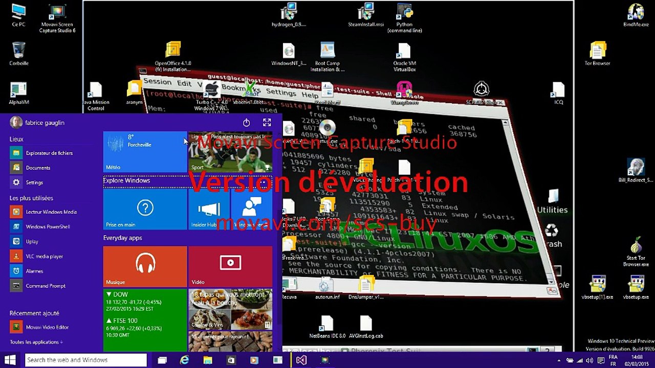Select the ICQ desktop shortcut
Image resolution: width=655 pixels, height=368 pixels.
[558, 94]
